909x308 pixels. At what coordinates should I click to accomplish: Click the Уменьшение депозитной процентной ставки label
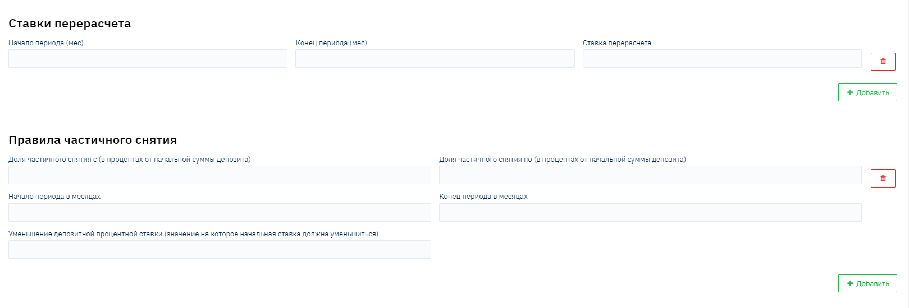[193, 234]
